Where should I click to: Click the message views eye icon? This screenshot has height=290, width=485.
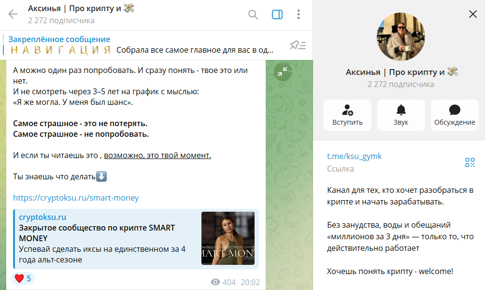tap(215, 282)
